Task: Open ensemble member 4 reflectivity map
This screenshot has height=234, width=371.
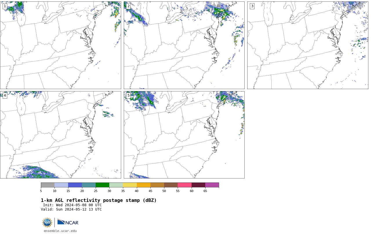Action: [60, 135]
